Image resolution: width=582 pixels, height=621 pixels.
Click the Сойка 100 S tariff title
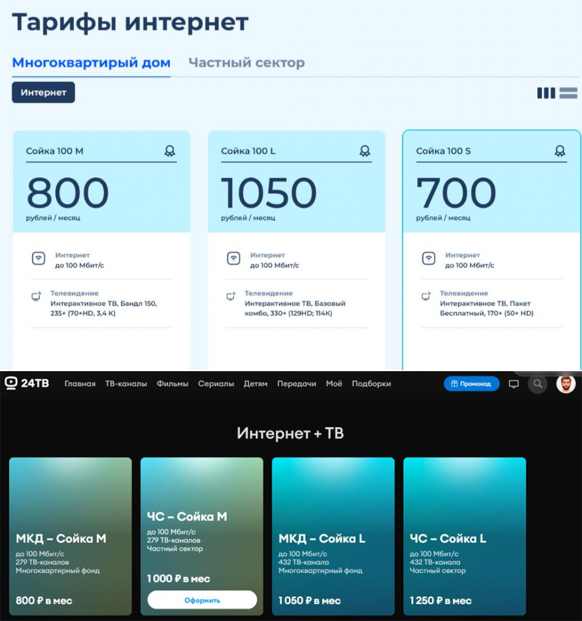point(443,151)
